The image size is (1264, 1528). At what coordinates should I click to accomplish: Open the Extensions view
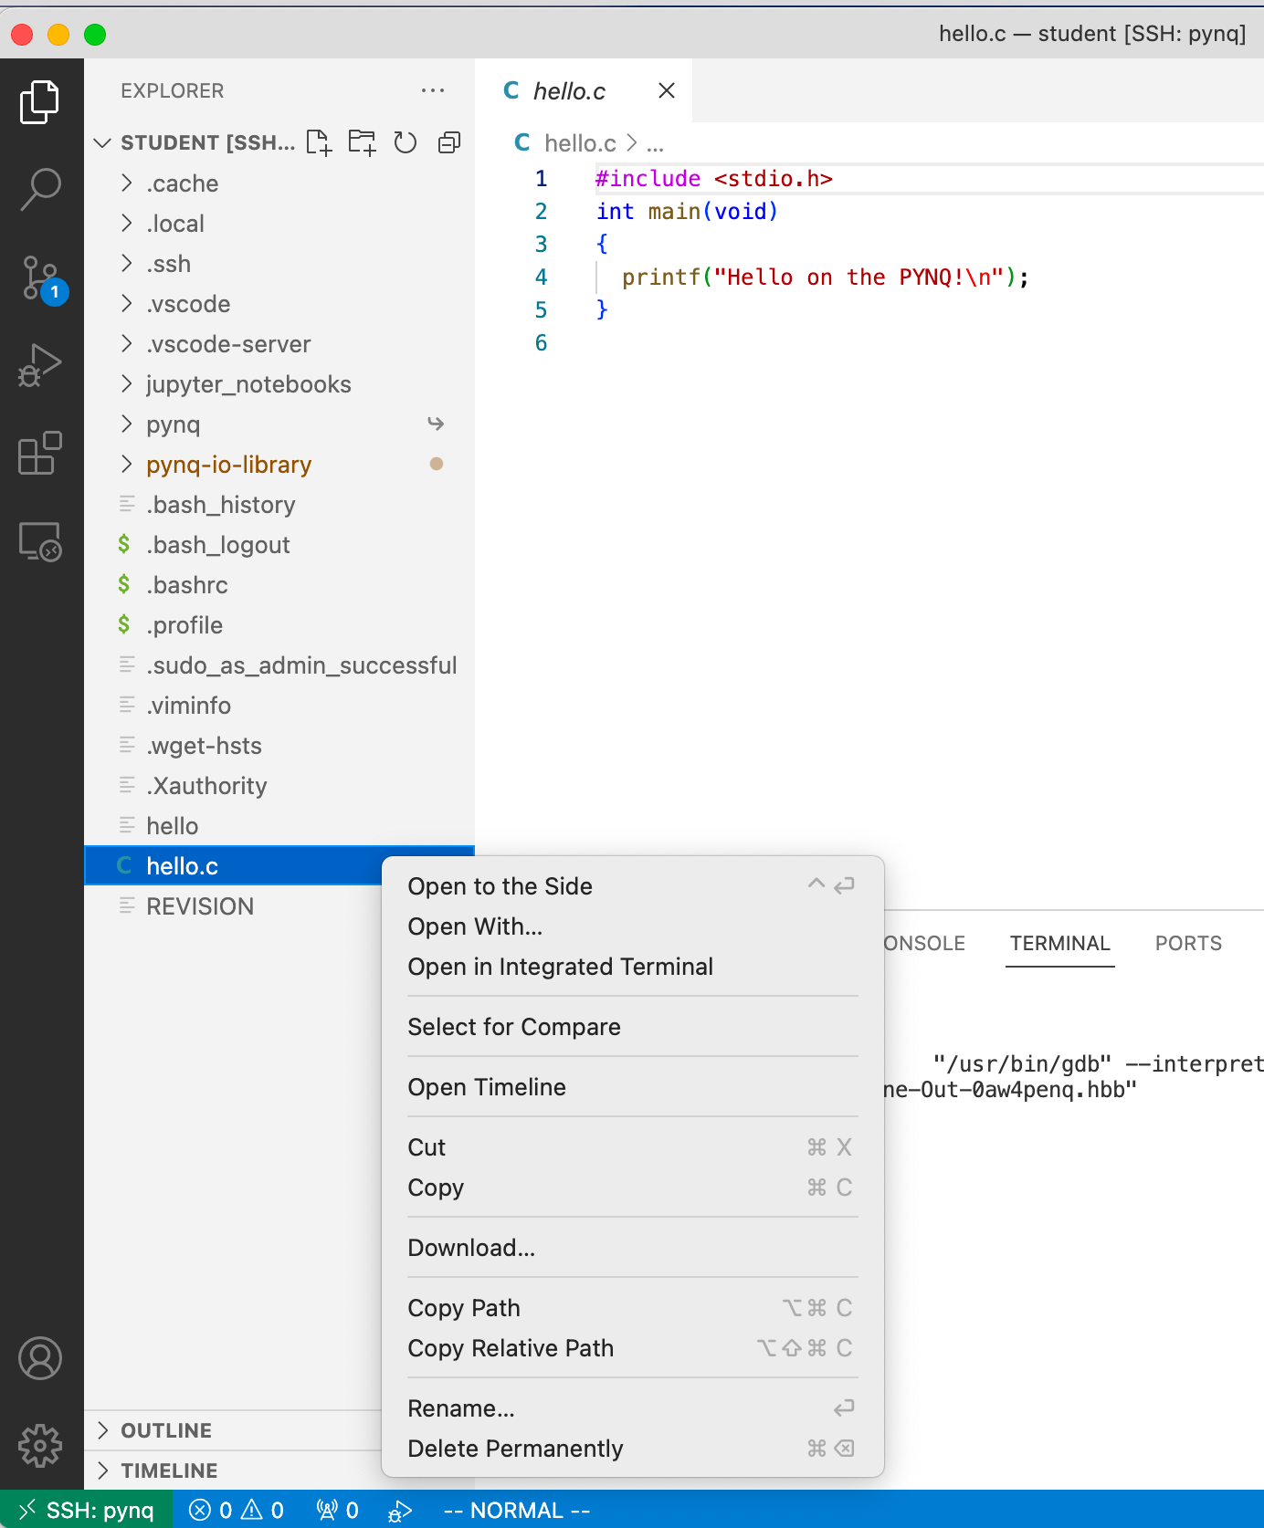pyautogui.click(x=40, y=454)
